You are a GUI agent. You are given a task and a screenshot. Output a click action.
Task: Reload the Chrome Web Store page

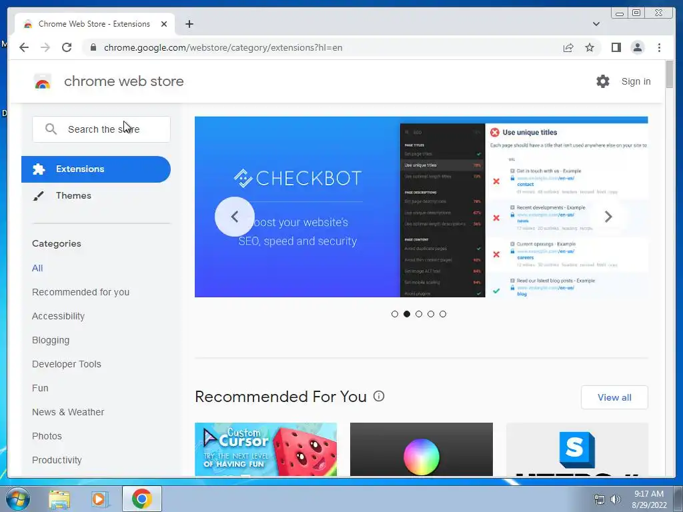point(67,47)
